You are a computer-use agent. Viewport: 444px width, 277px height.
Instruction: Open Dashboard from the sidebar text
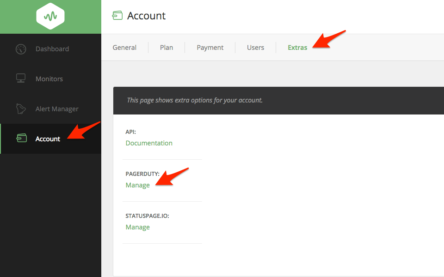click(x=52, y=49)
